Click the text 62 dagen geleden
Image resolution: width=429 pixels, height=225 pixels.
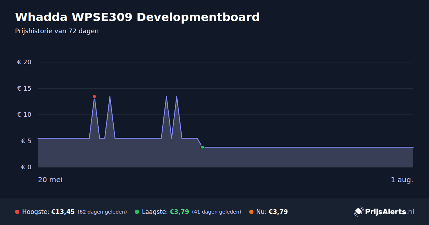coord(102,212)
